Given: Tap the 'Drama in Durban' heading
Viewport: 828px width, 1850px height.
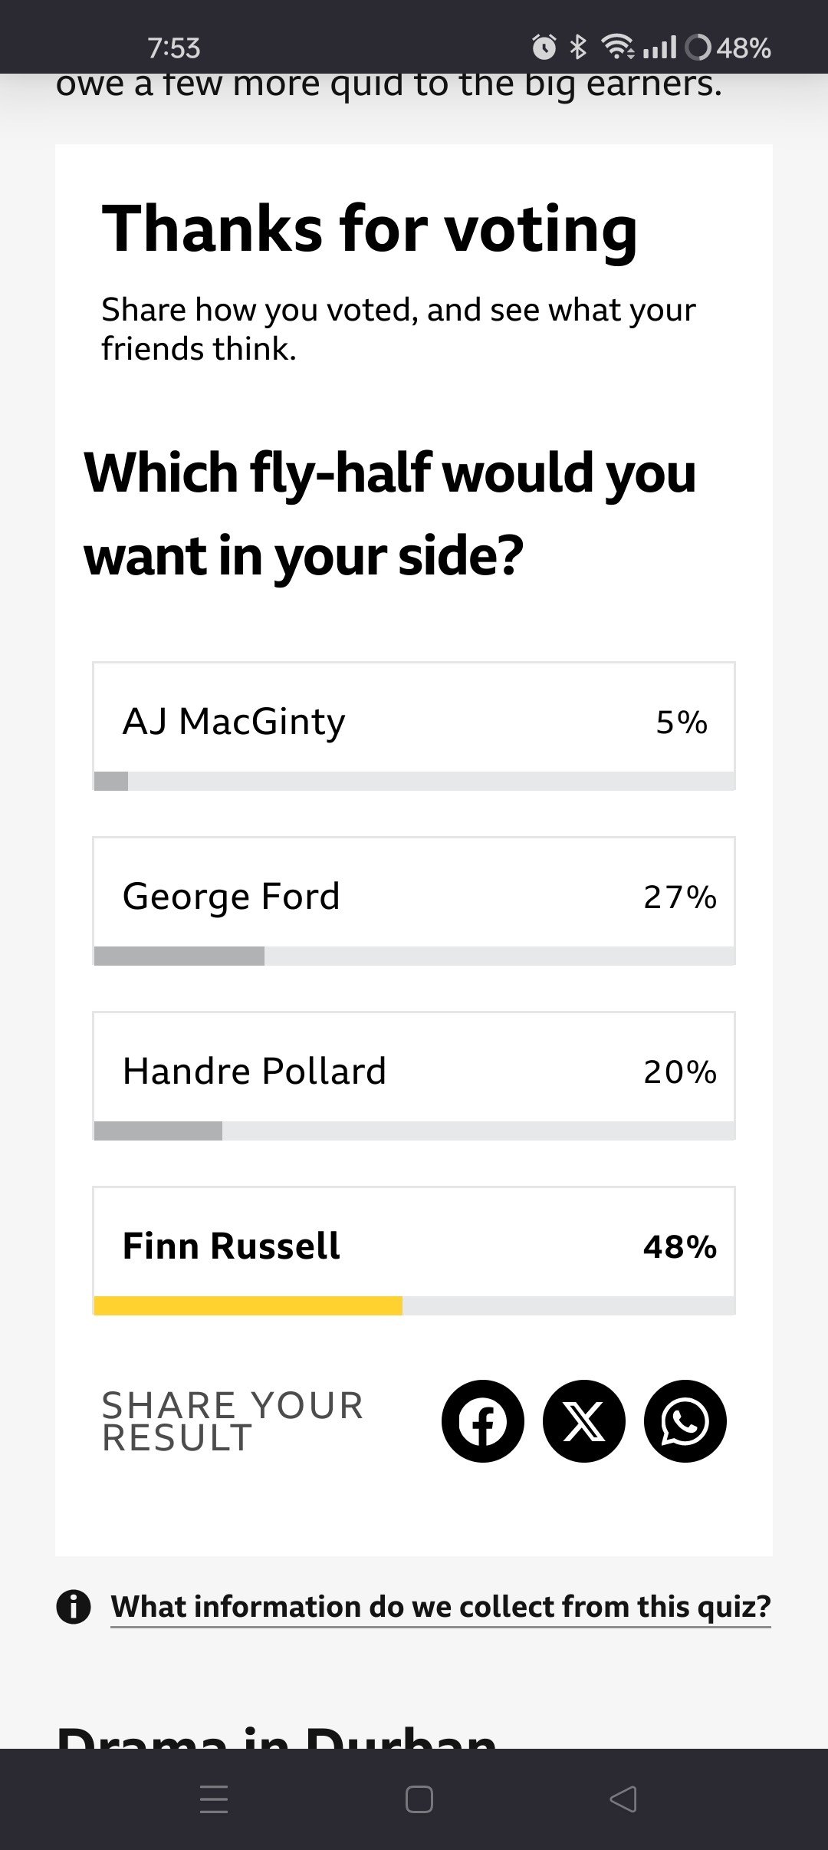Looking at the screenshot, I should (x=277, y=1735).
